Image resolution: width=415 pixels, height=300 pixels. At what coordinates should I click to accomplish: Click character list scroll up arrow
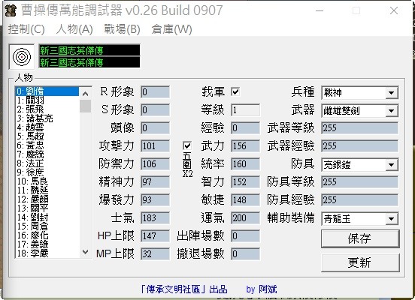(85, 93)
